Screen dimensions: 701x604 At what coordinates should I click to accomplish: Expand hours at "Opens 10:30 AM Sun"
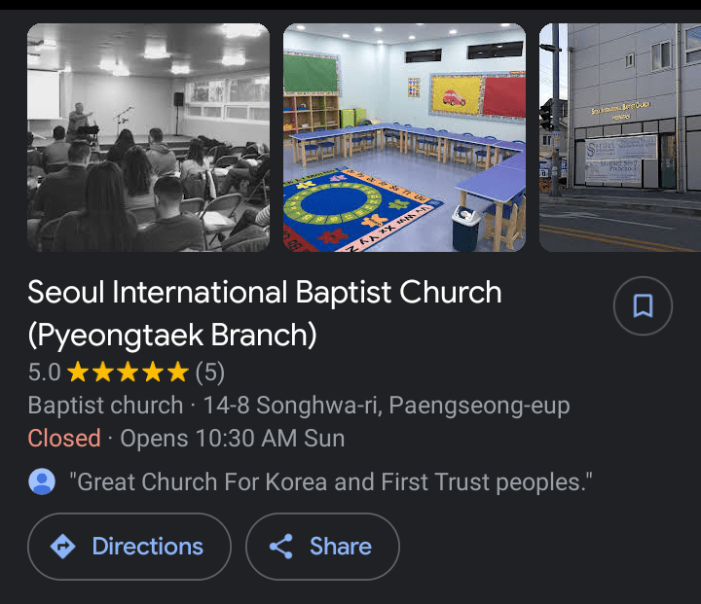[x=232, y=438]
